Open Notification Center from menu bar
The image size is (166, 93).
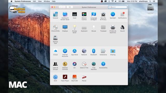154,1
